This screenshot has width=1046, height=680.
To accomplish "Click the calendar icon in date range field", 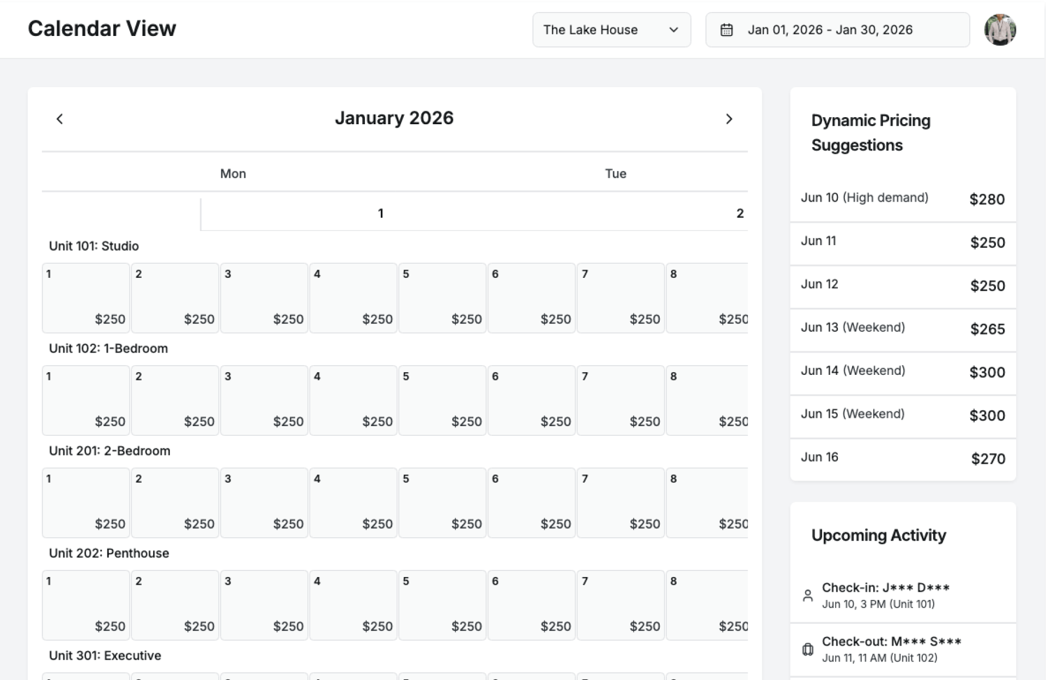I will pos(726,30).
